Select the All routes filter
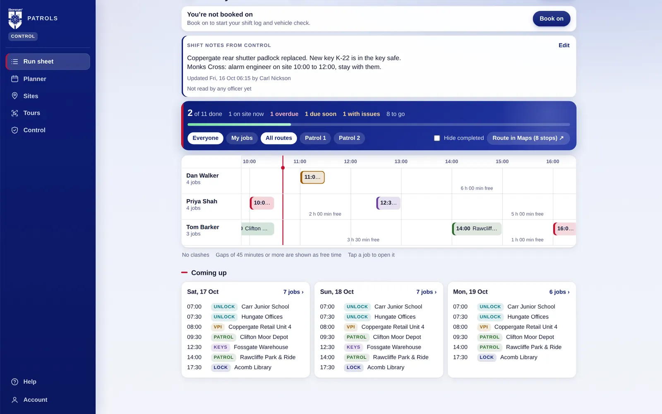Image resolution: width=662 pixels, height=414 pixels. pos(279,138)
